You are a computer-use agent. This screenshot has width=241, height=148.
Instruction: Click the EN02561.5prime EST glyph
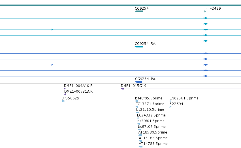pyautogui.click(x=170, y=101)
